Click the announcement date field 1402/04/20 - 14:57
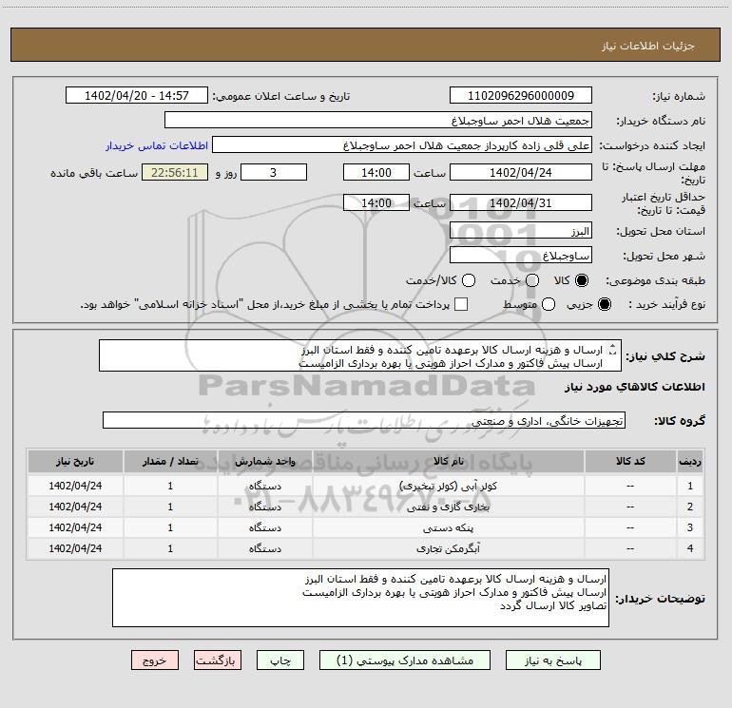Screen dimensions: 732x708 click(137, 95)
